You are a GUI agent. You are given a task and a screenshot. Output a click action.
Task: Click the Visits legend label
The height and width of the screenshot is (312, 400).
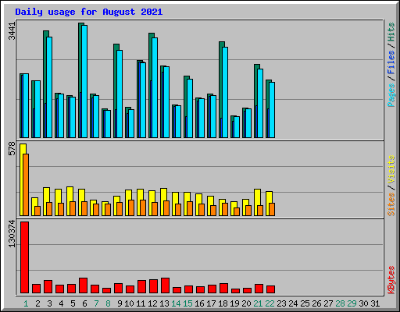(x=391, y=169)
